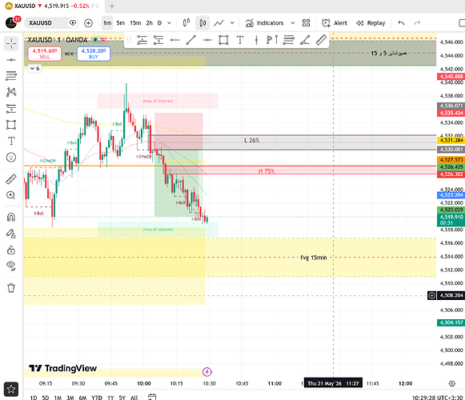Image resolution: width=465 pixels, height=400 pixels.
Task: Open the emoji icons tool
Action: (11, 157)
